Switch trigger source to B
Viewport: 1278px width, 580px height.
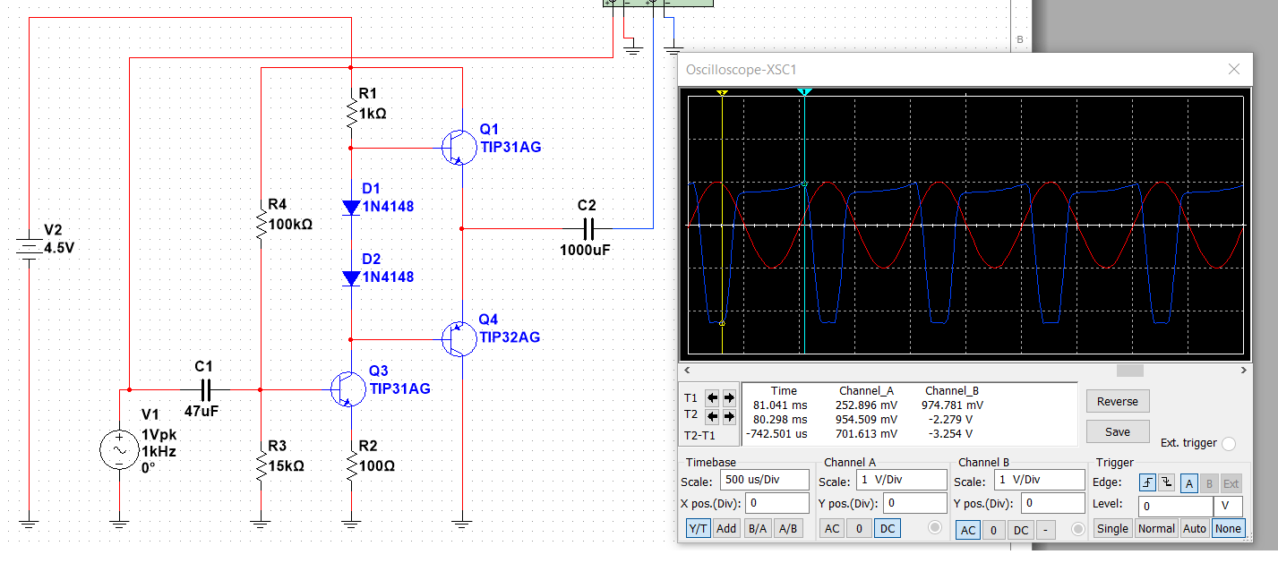pos(1209,482)
